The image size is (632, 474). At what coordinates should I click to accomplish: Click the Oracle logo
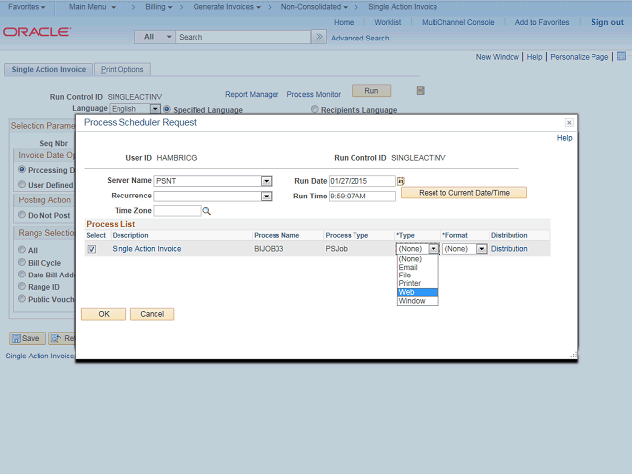point(37,32)
